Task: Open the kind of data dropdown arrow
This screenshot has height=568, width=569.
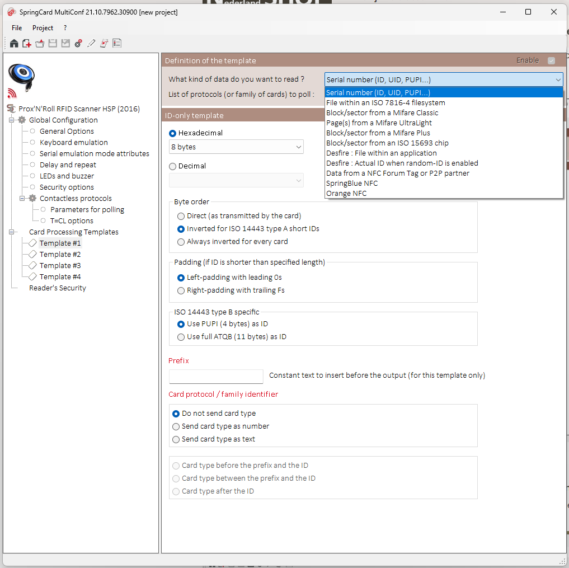Action: tap(558, 79)
